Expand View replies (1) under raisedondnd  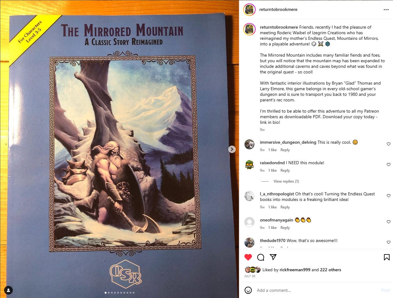click(x=286, y=181)
